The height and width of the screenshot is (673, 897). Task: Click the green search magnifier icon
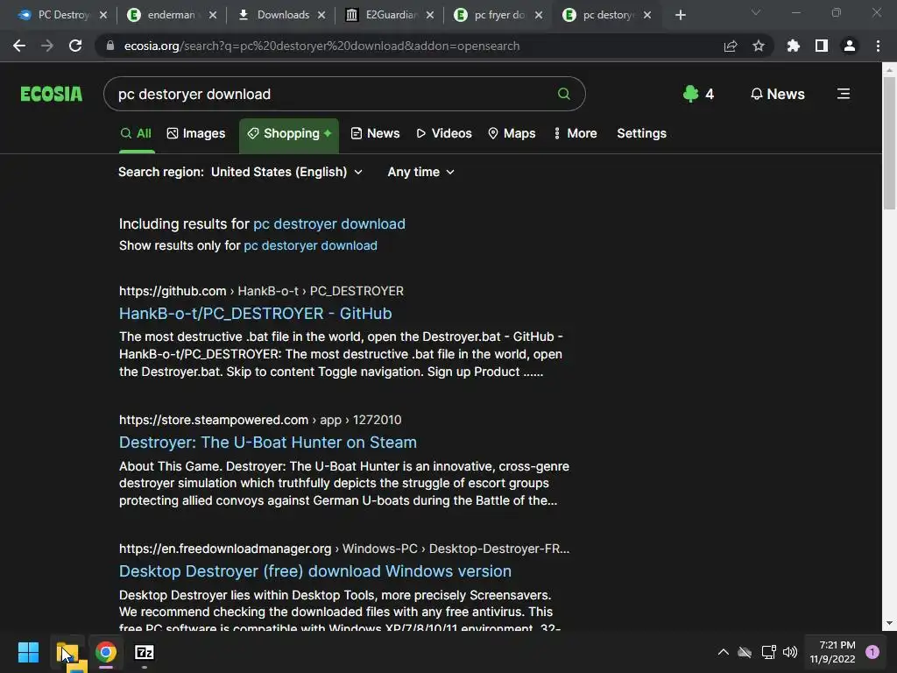pyautogui.click(x=563, y=94)
